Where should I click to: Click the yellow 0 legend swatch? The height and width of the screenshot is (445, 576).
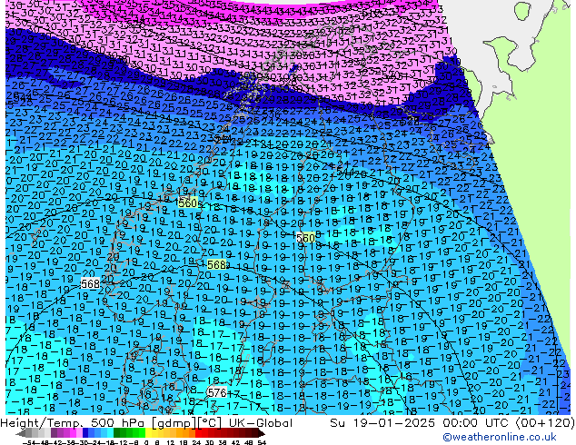[x=149, y=432]
